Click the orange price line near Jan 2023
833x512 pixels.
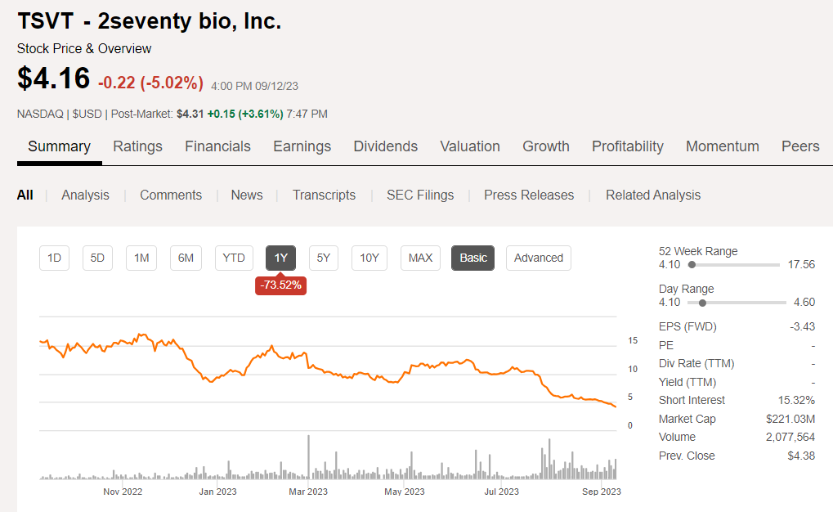point(211,380)
